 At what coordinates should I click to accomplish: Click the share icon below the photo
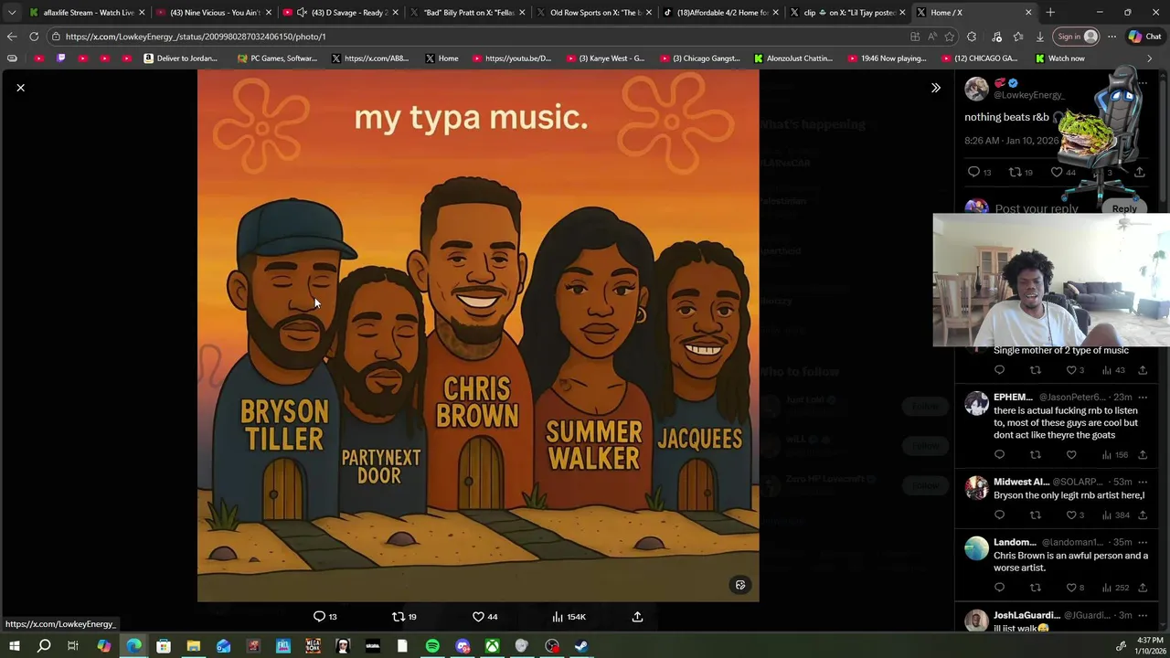[x=637, y=617]
